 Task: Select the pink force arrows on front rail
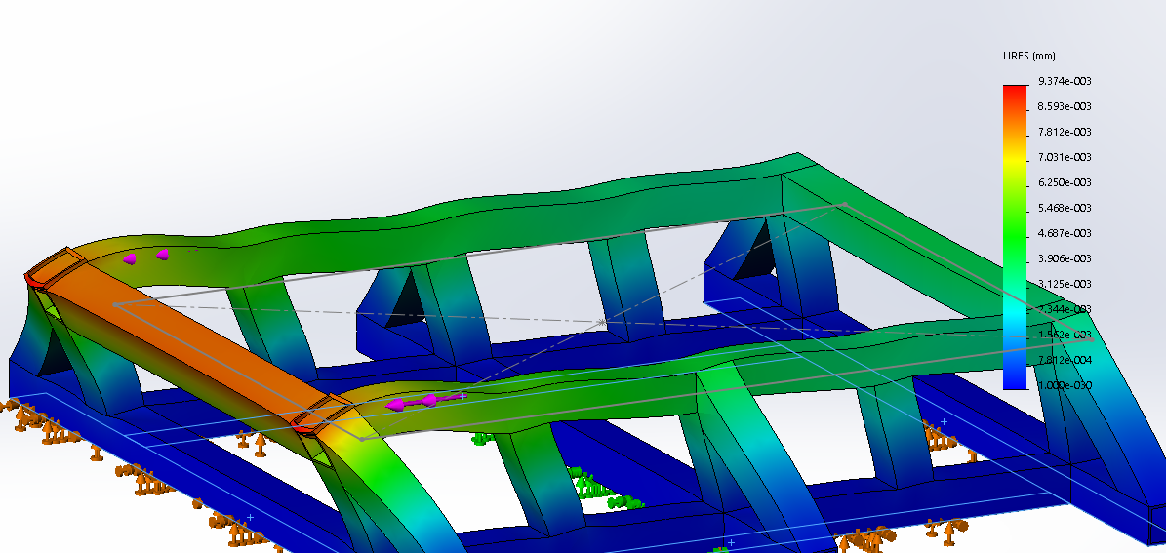415,401
